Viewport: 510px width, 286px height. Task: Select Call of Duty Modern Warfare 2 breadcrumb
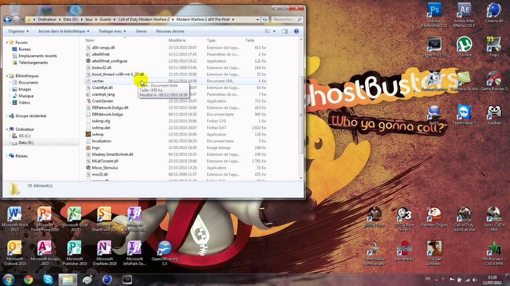pos(143,19)
